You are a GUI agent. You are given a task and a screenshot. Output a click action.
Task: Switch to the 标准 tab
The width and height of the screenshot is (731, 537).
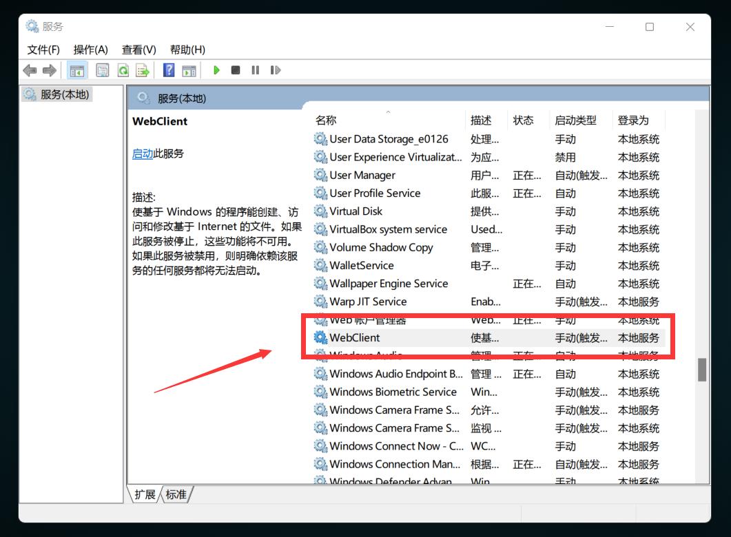(x=176, y=494)
